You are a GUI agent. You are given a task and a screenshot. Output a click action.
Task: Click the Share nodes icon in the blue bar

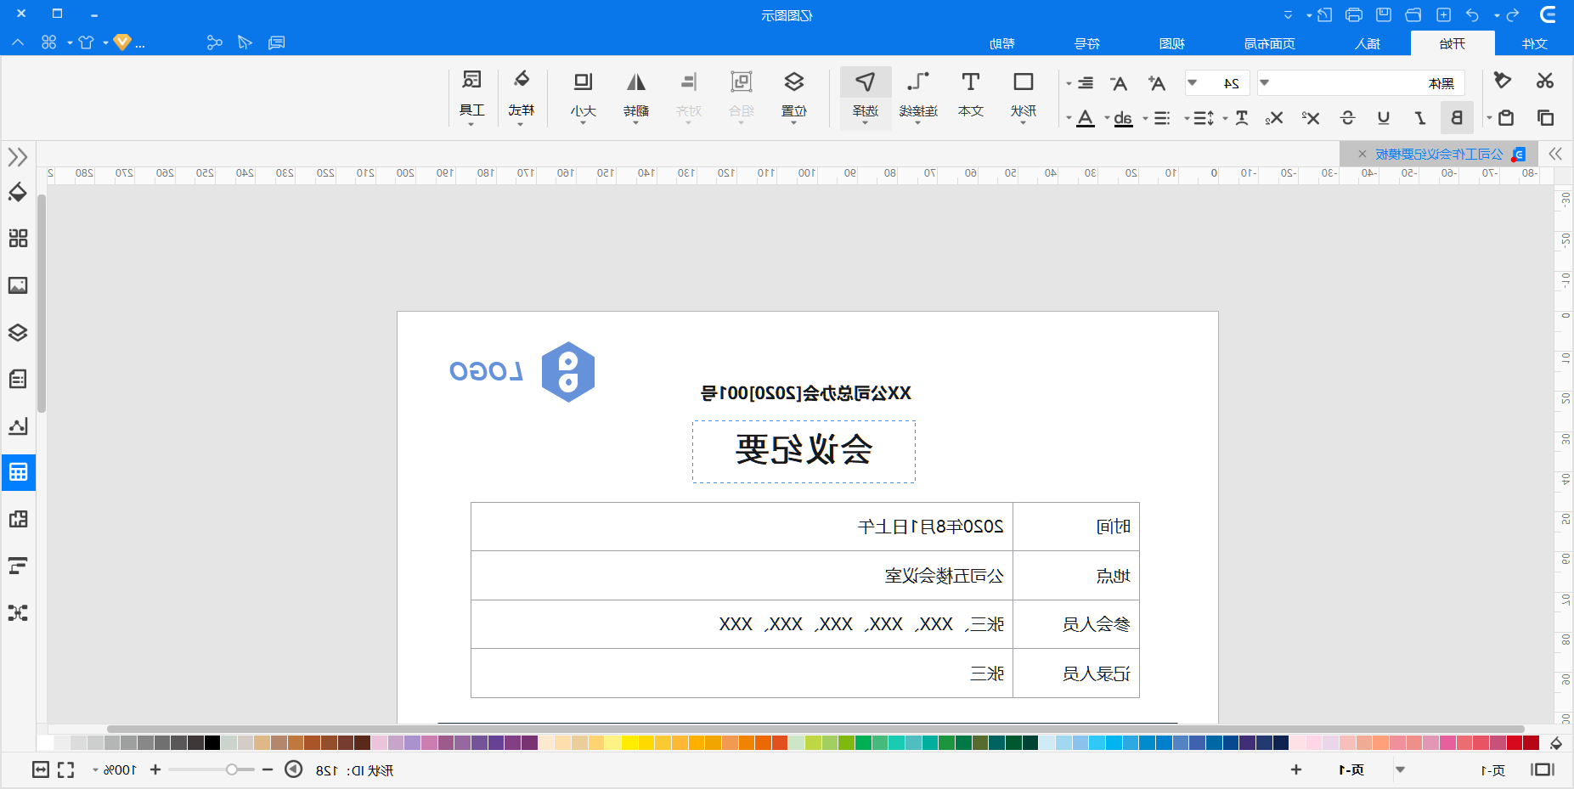214,42
